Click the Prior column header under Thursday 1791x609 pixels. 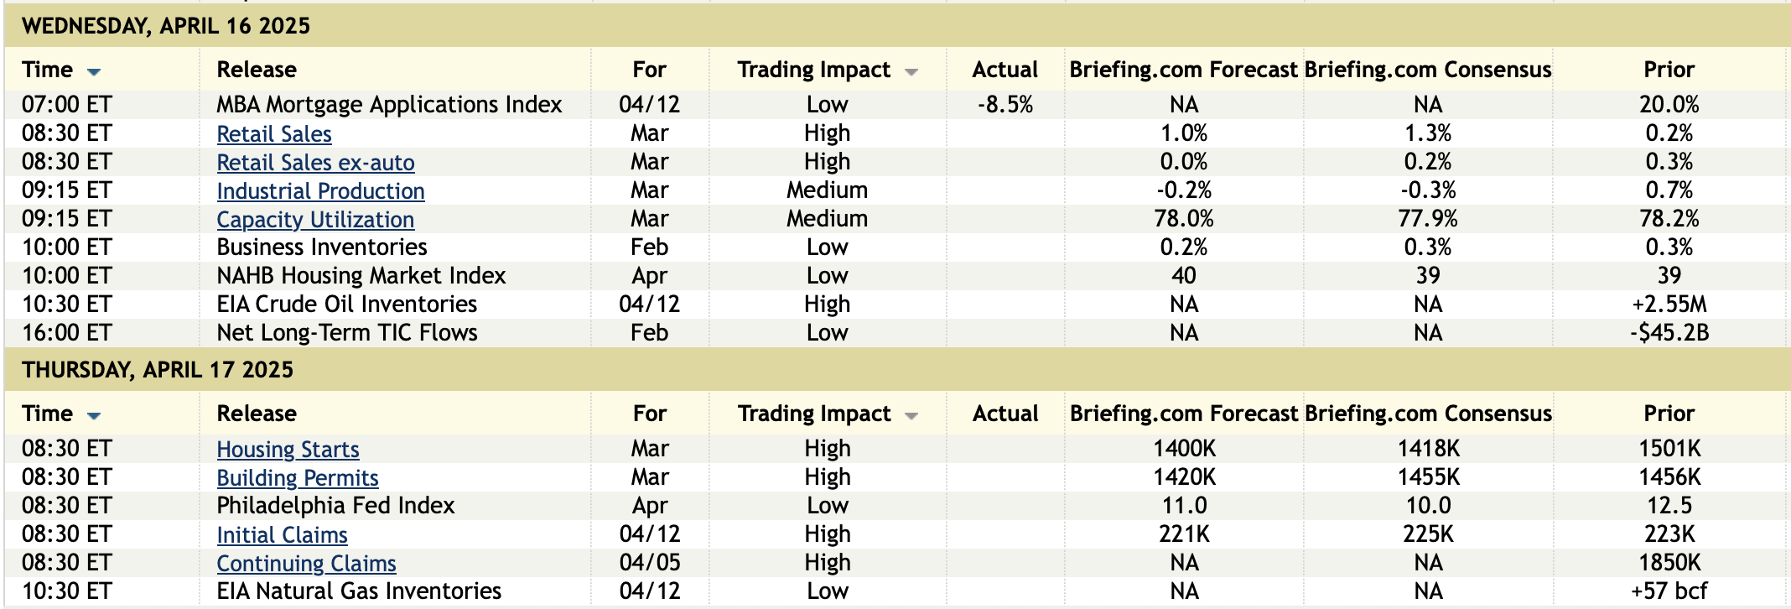click(x=1669, y=414)
